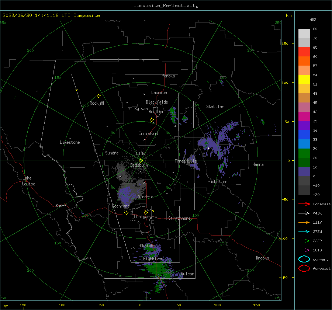Click the Didsbury map label

coord(139,165)
